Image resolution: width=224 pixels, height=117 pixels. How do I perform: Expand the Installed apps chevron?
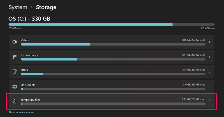(x=210, y=57)
